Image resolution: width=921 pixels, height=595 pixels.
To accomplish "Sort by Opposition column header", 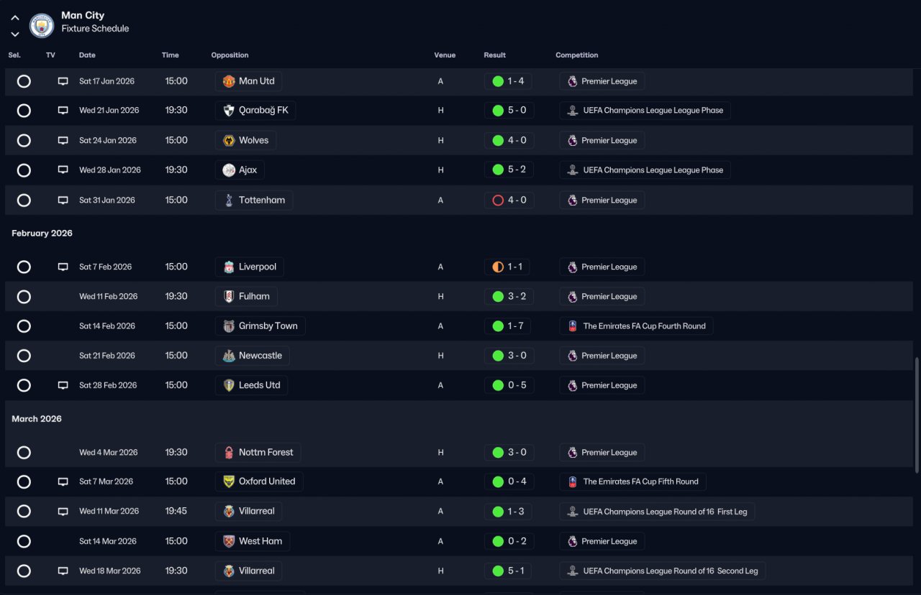I will (230, 55).
